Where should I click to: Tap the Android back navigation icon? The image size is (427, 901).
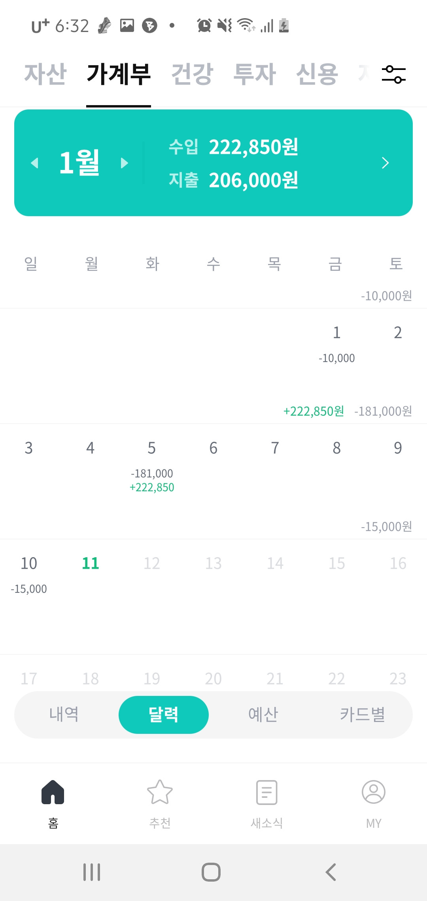coord(331,872)
